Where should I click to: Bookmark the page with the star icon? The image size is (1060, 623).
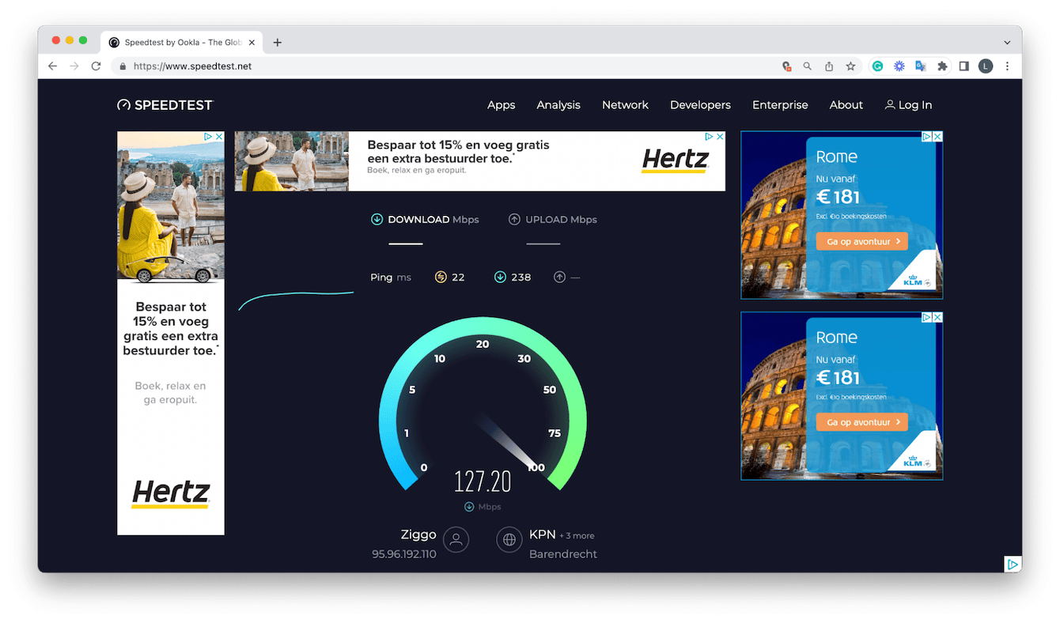[850, 66]
